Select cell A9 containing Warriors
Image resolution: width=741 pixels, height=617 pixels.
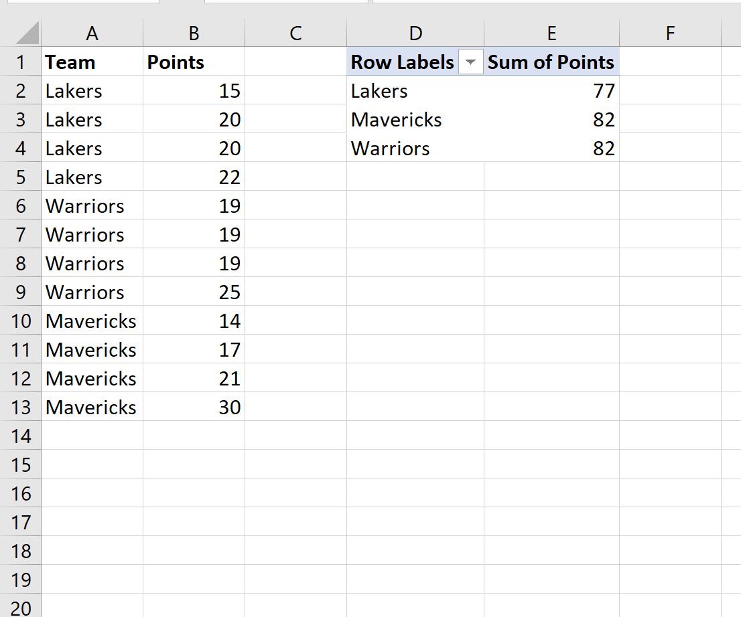pos(92,292)
